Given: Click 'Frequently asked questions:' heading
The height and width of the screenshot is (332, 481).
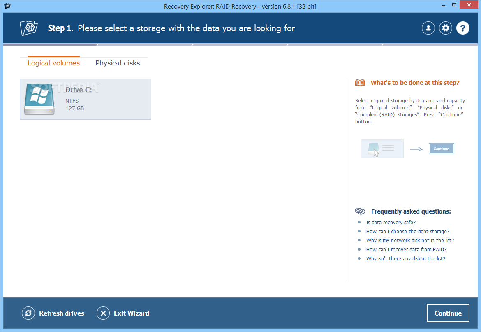Looking at the screenshot, I should (411, 211).
